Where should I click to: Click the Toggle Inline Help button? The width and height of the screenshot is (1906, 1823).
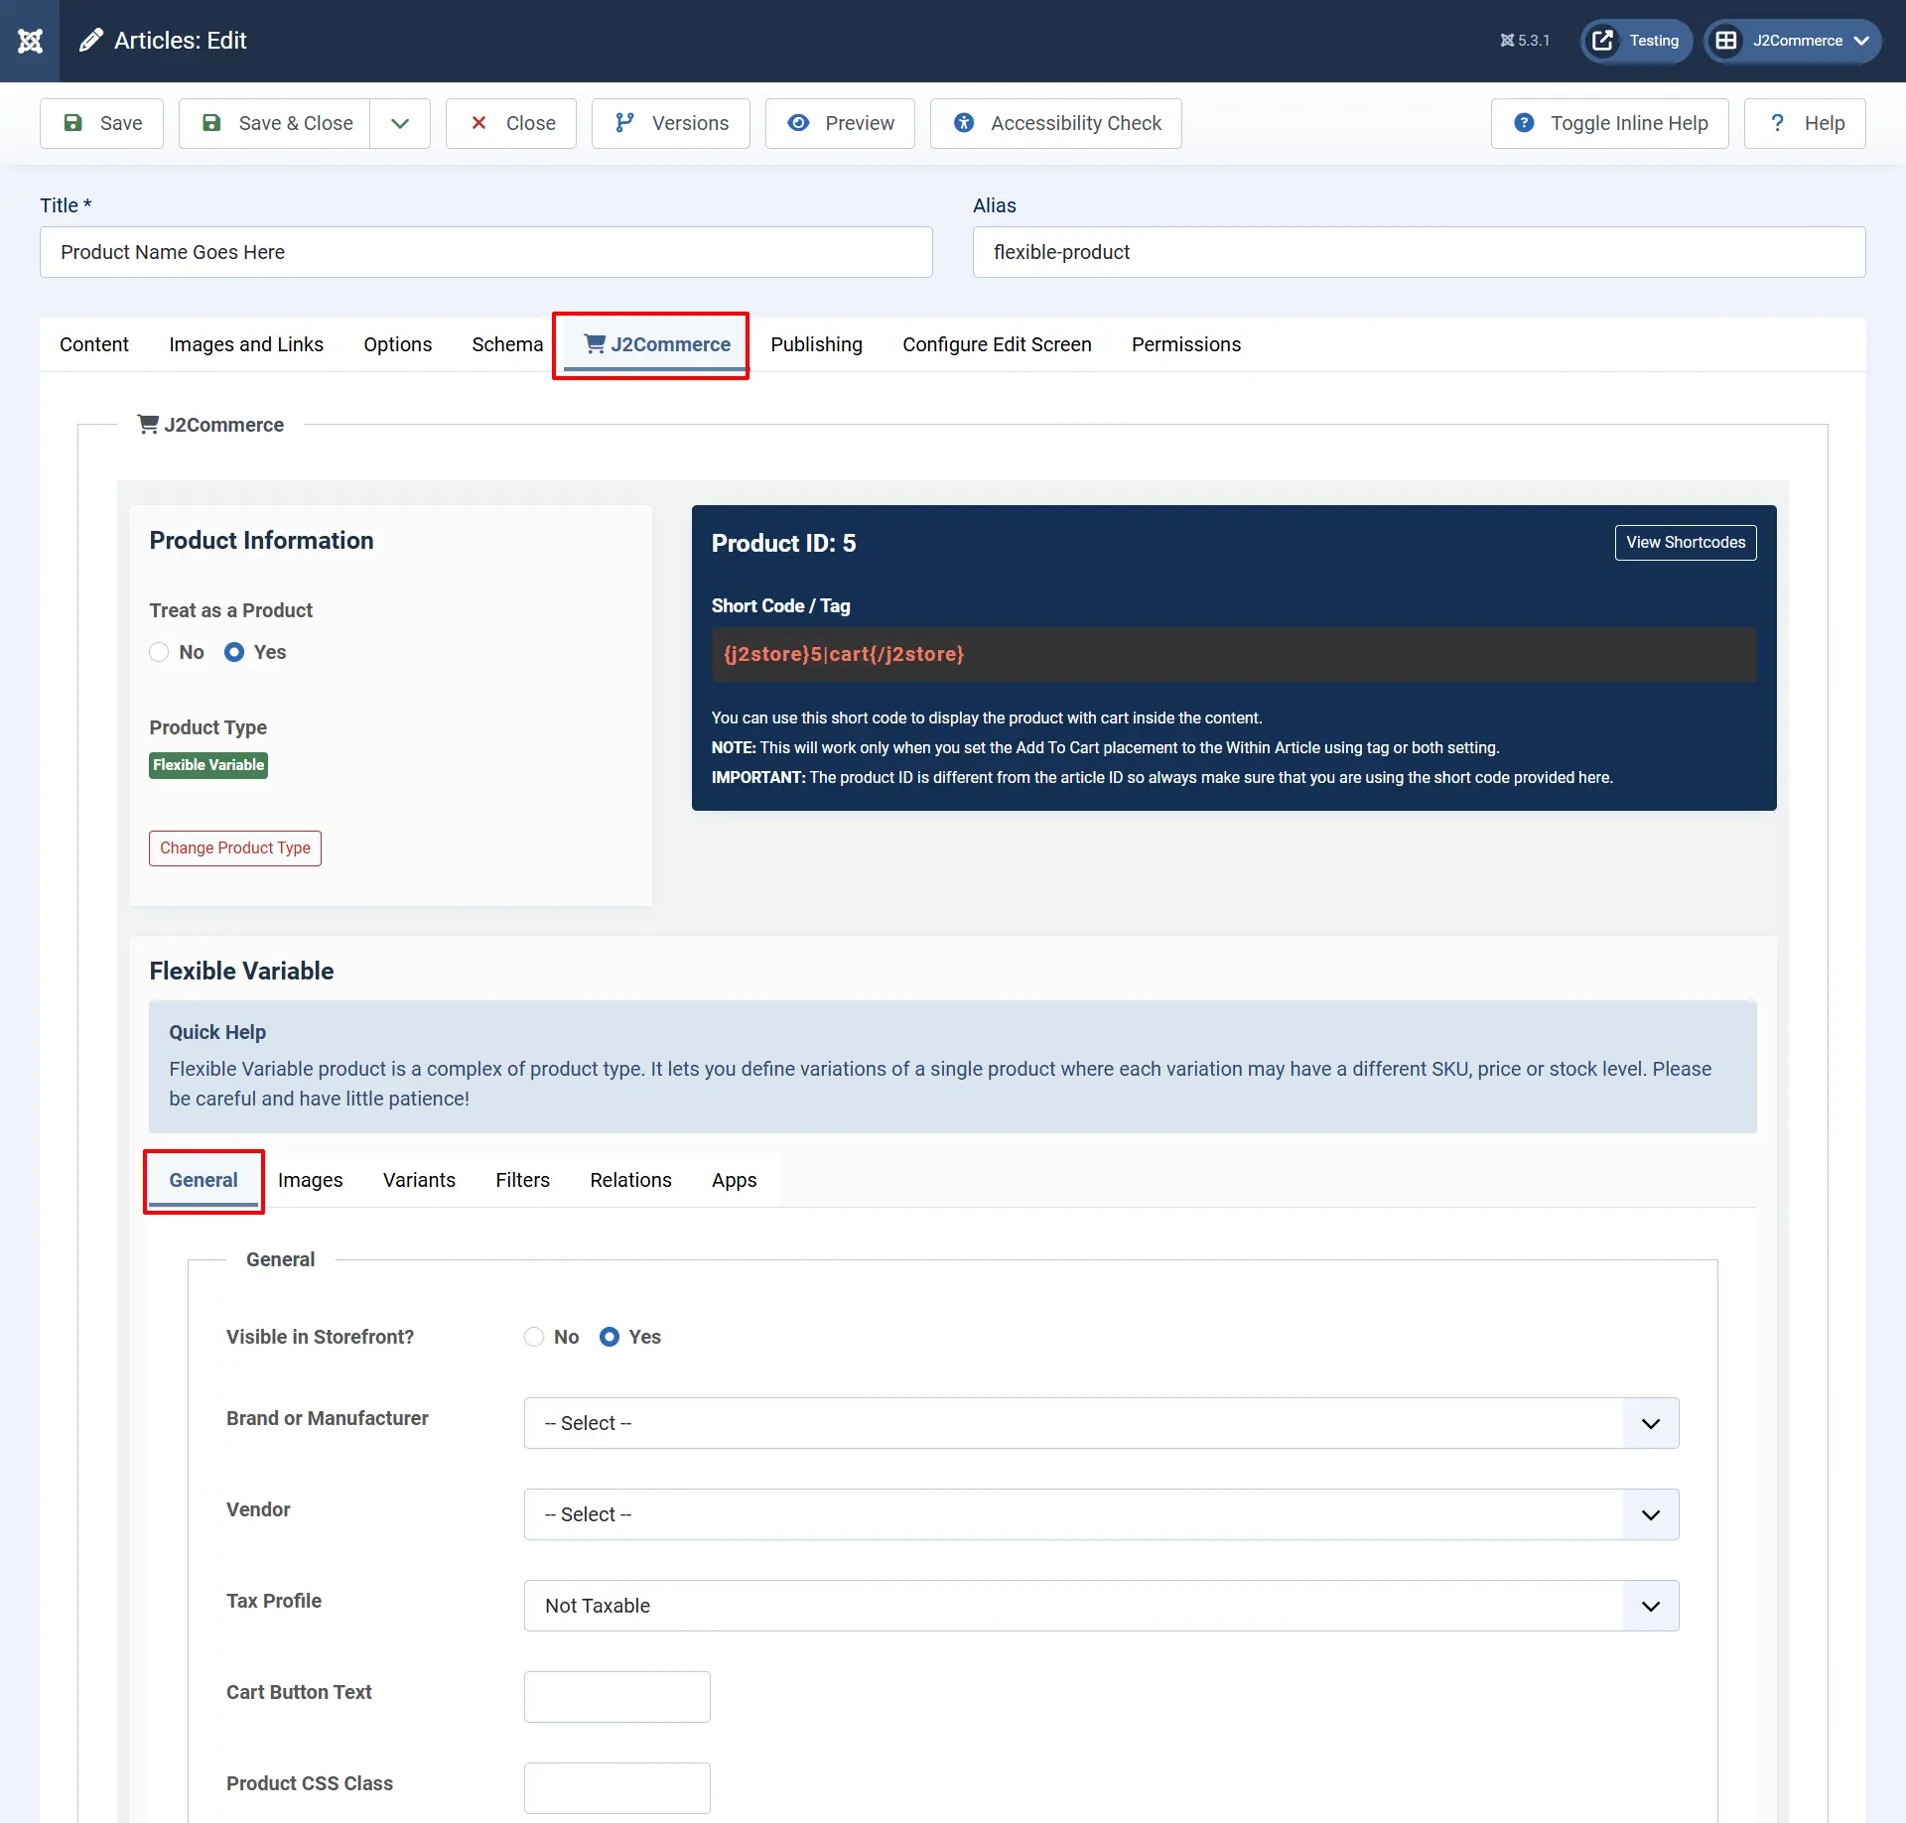pos(1610,123)
